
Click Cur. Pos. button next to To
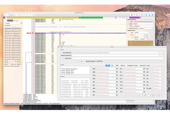146,37
